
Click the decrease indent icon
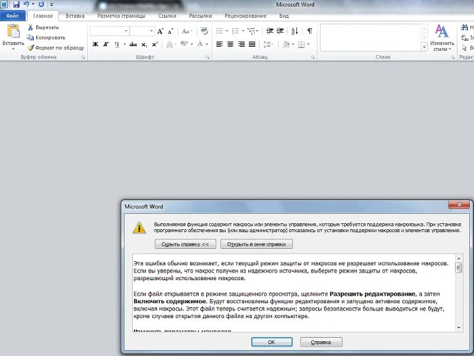(270, 31)
